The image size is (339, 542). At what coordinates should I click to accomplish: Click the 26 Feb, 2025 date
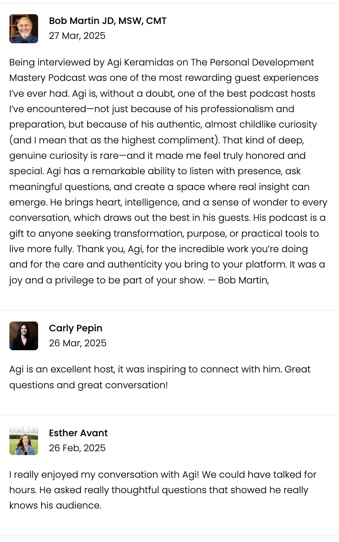[77, 448]
